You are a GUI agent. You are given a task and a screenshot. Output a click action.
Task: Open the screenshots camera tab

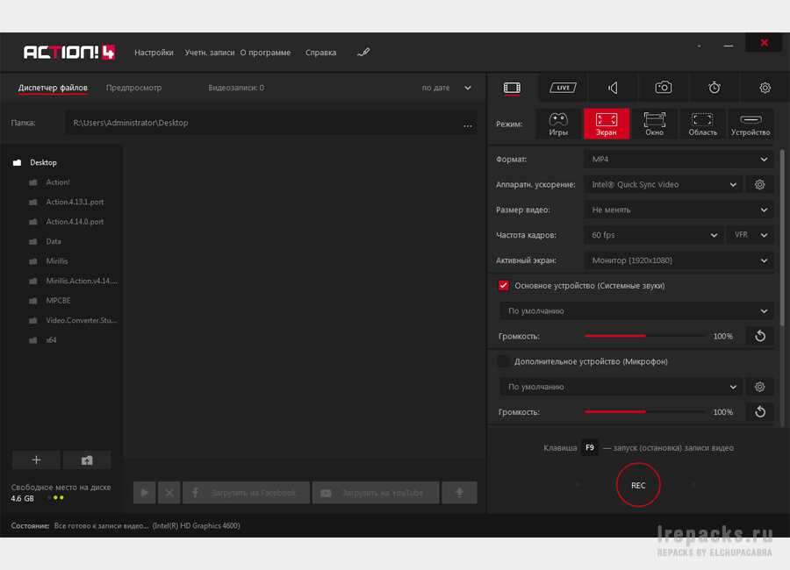663,88
